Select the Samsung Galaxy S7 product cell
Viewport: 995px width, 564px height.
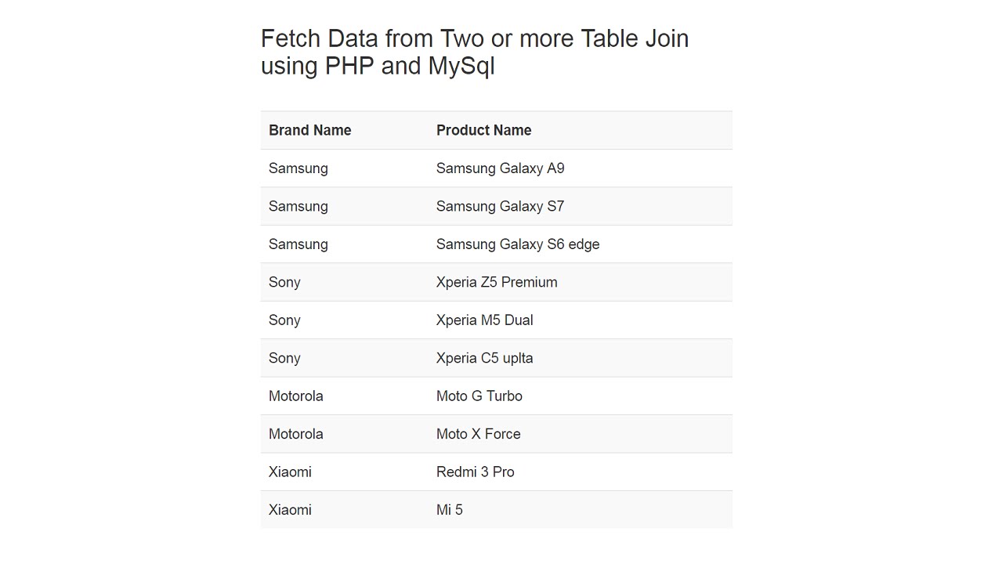coord(500,206)
